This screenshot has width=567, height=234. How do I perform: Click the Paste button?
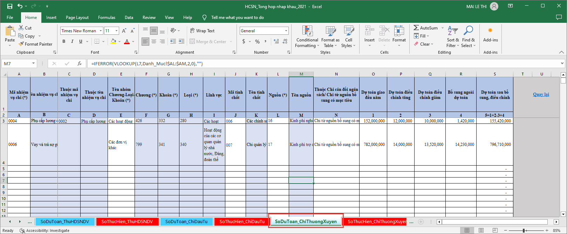coord(10,34)
